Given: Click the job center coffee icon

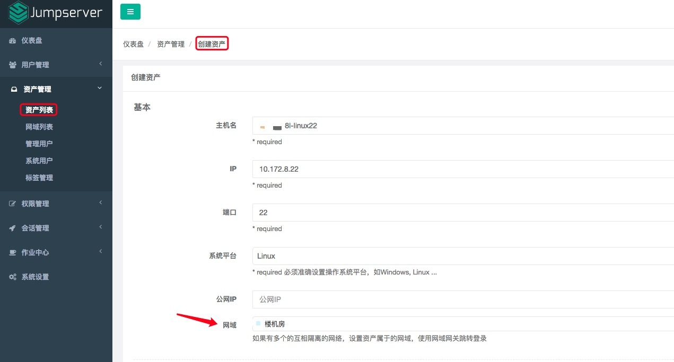Looking at the screenshot, I should [13, 253].
